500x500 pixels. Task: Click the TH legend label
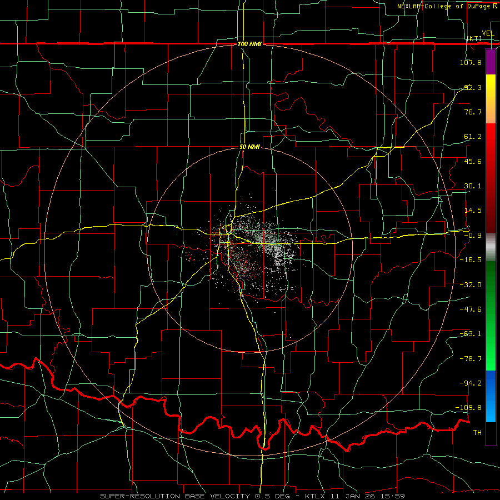coord(477,433)
